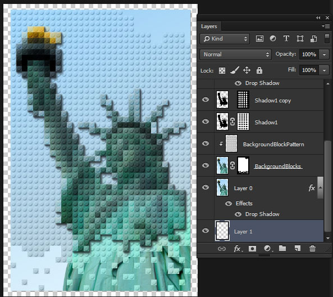Select the Shadow1 copy layer thumbnail
333x297 pixels.
(222, 100)
